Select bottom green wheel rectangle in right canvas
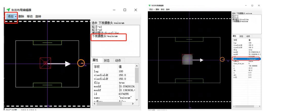283x112 pixels. tap(189, 81)
